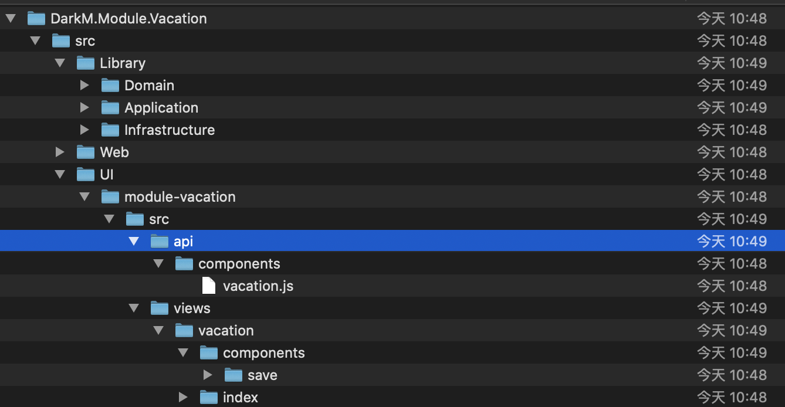
Task: Select the module-vacation folder row
Action: pyautogui.click(x=180, y=197)
